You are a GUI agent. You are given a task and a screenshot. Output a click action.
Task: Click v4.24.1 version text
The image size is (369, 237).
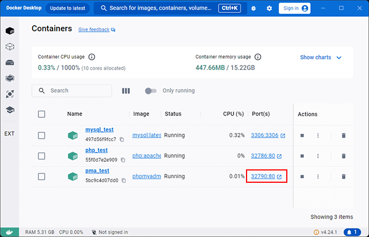tap(329, 233)
